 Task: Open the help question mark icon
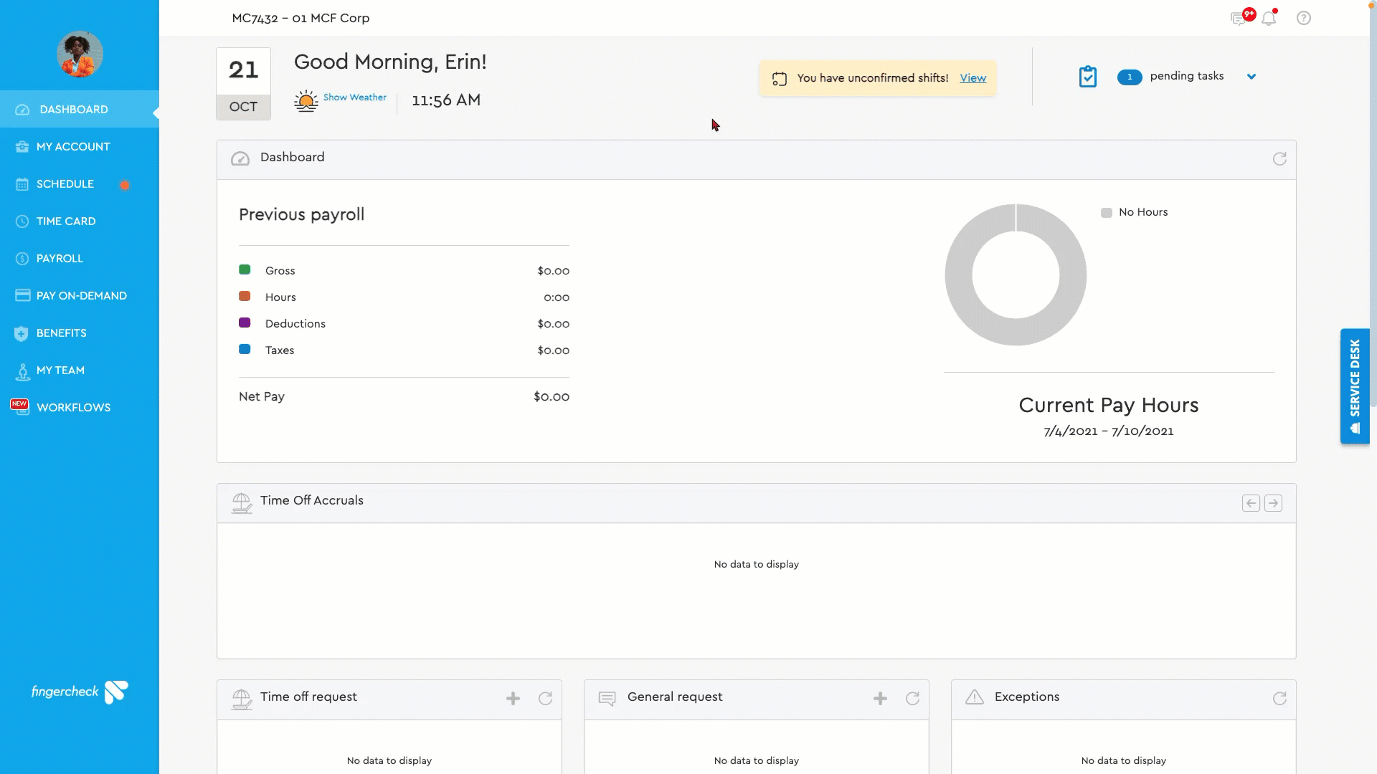[1304, 19]
